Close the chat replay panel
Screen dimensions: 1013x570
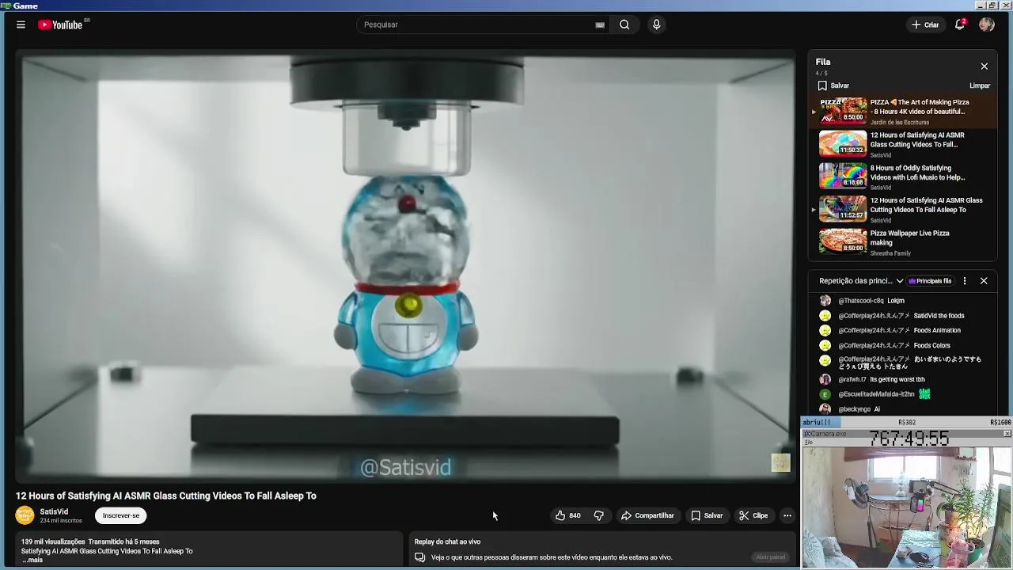(x=984, y=281)
